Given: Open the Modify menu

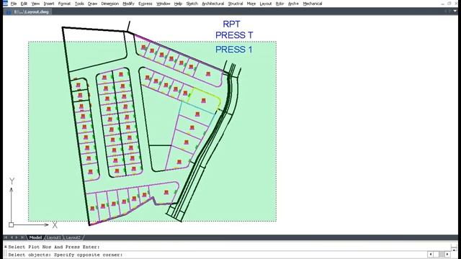Looking at the screenshot, I should pyautogui.click(x=128, y=4).
